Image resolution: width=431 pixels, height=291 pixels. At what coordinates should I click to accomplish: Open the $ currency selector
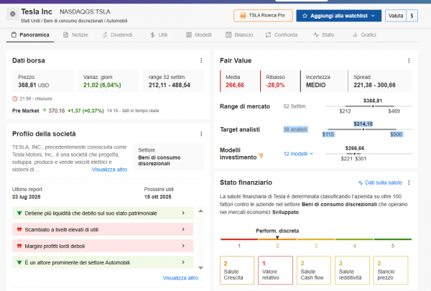click(412, 16)
